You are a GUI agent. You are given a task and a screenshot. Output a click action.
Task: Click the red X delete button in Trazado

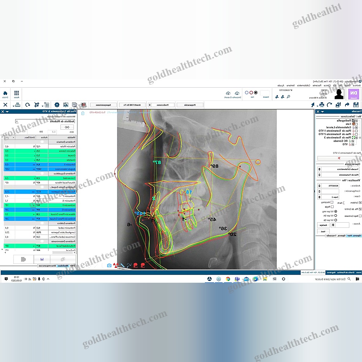pos(339,158)
